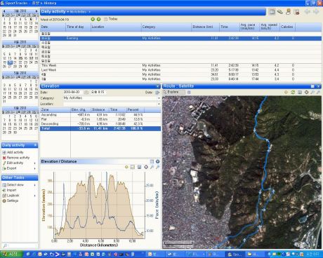The height and width of the screenshot is (258, 323).
Task: Click the Category column header
Action: 166,27
